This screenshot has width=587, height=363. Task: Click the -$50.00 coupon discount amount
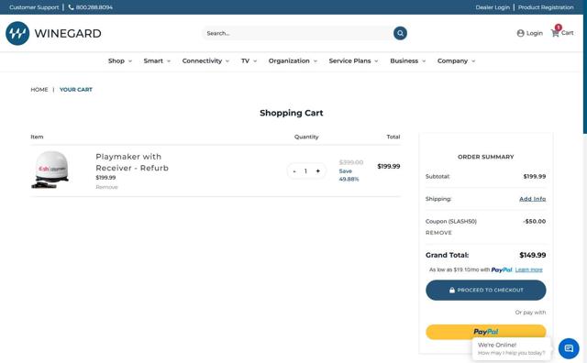[x=534, y=221]
